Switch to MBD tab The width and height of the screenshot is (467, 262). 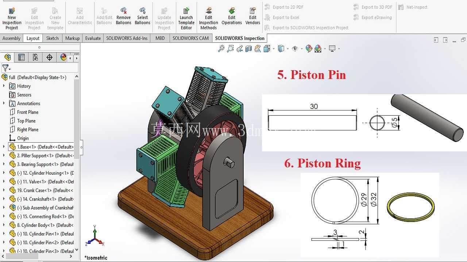(x=160, y=38)
